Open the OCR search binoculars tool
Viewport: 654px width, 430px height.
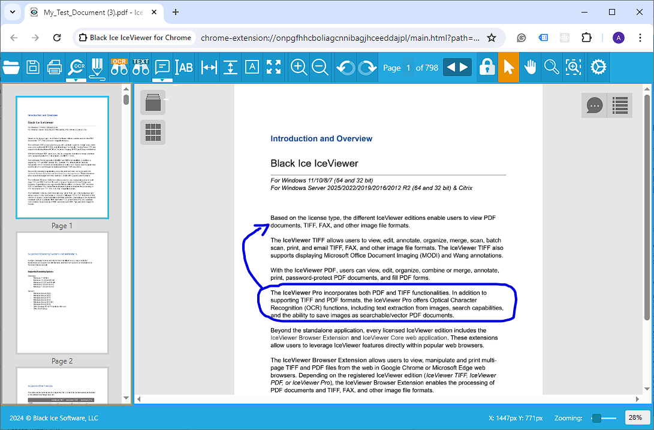point(119,66)
